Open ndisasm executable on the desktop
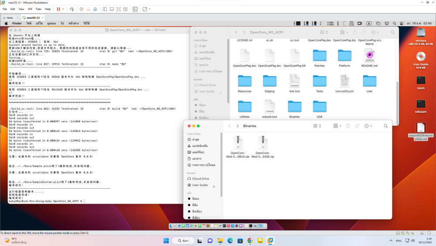This screenshot has width=436, height=246. [x=421, y=107]
